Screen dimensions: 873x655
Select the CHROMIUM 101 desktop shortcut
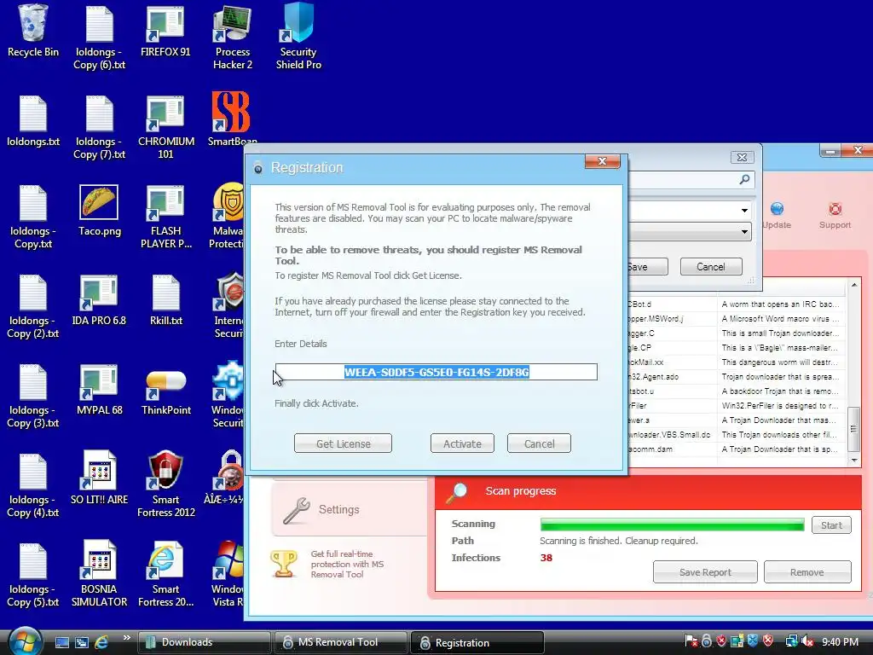(x=166, y=126)
